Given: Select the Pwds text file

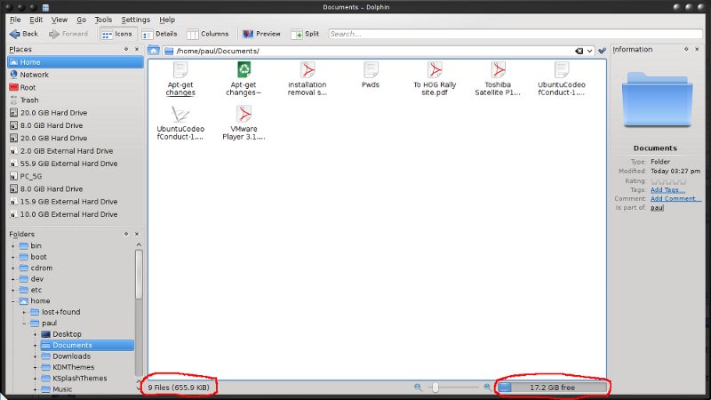Looking at the screenshot, I should 371,71.
